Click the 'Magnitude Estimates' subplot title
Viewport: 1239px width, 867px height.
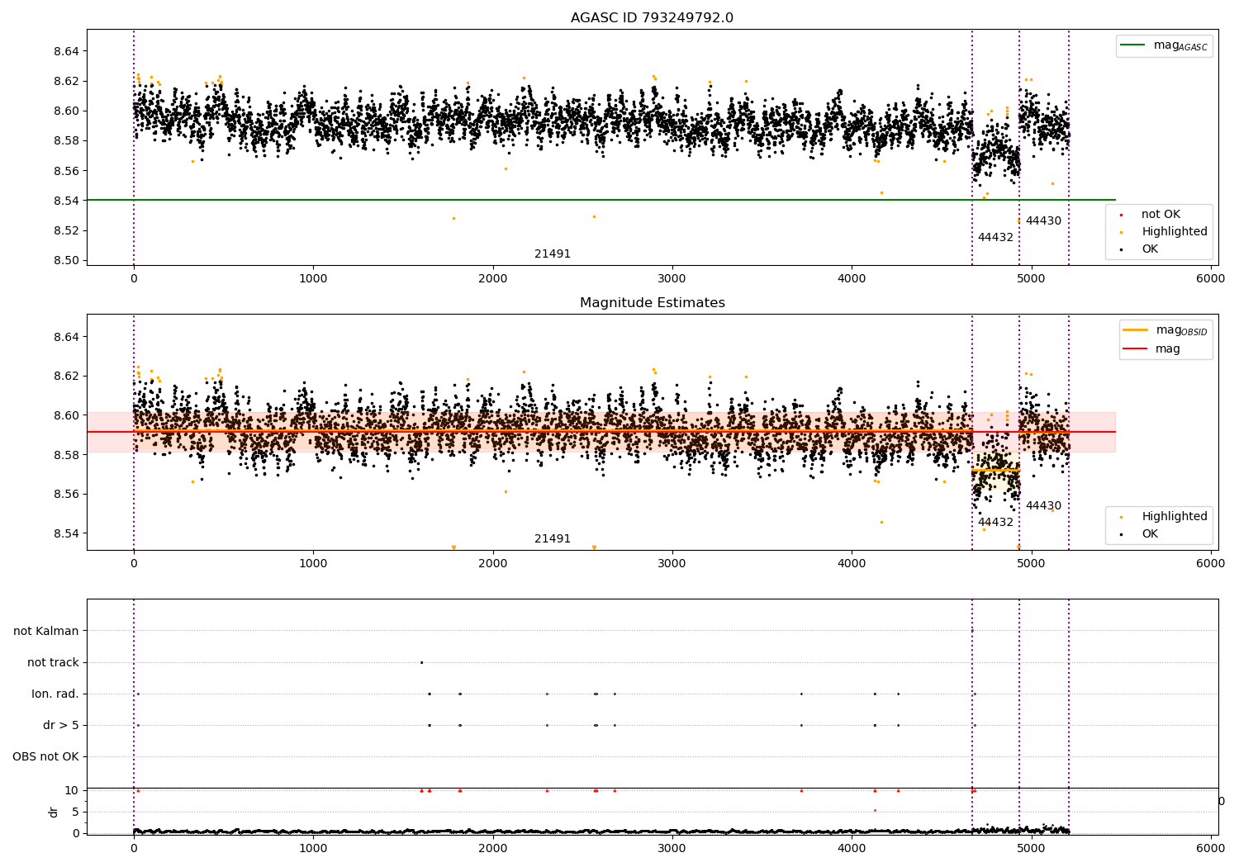tap(652, 303)
